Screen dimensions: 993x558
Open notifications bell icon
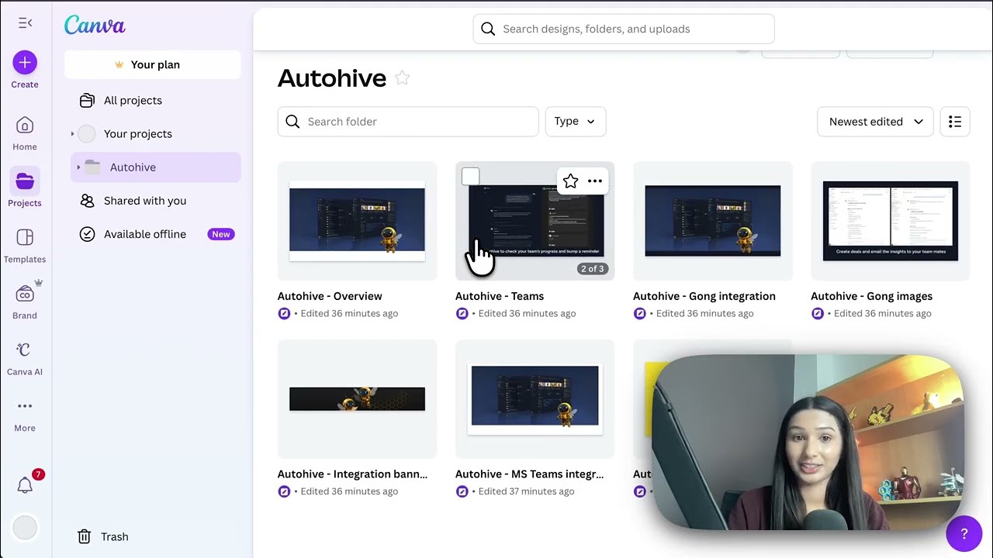(x=25, y=485)
